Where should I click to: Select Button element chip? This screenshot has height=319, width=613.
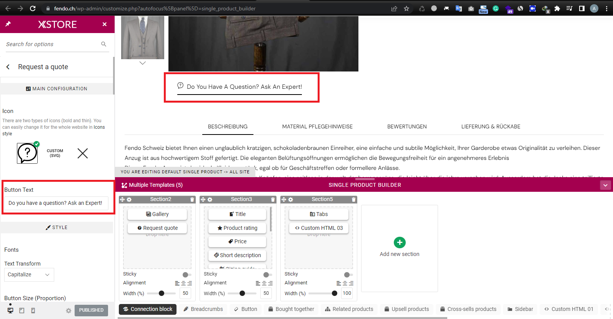[246, 309]
